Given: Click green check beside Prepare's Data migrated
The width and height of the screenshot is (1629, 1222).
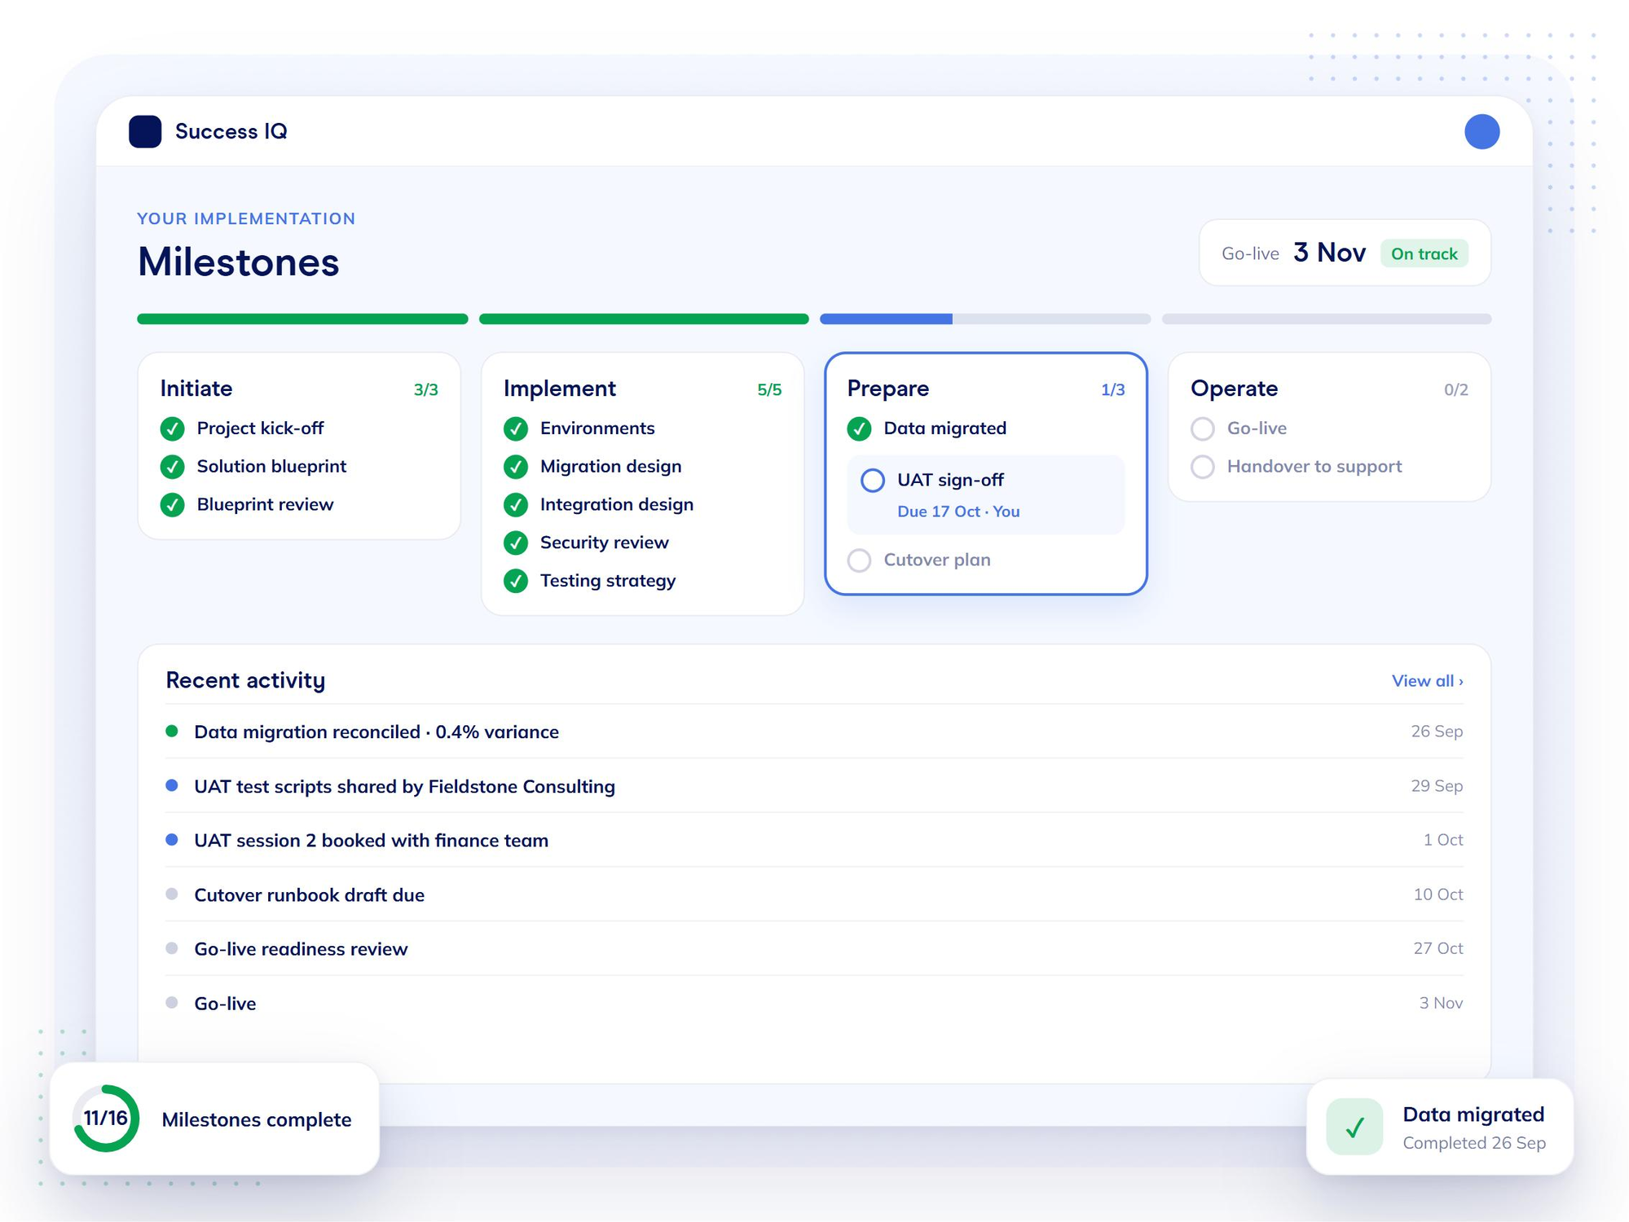Looking at the screenshot, I should coord(859,429).
